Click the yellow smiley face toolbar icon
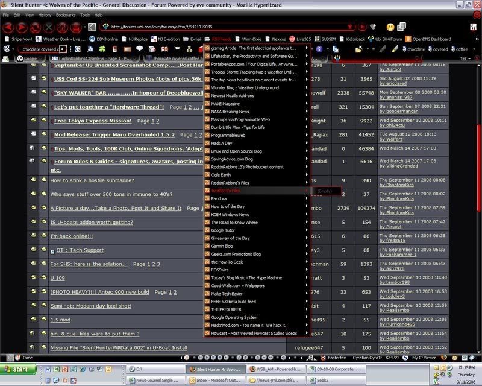This screenshot has width=482, height=386. click(390, 27)
